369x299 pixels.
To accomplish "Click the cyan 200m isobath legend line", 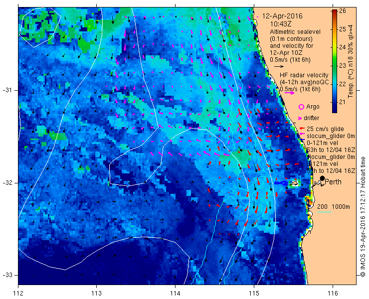I will (324, 212).
